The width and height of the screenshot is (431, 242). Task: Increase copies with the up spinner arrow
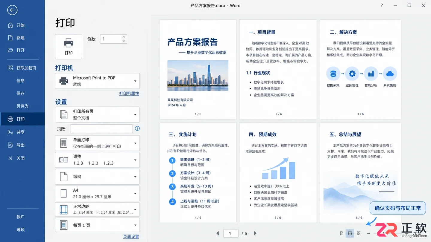(x=124, y=37)
